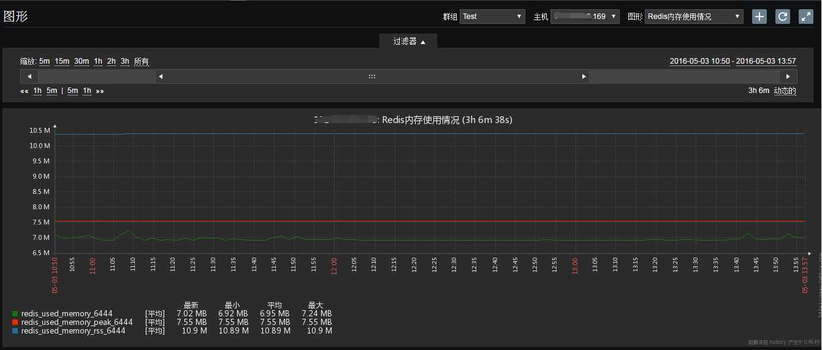Screen dimensions: 822x350
Task: Click the end date 2016-05-03 13:57
Action: (766, 61)
